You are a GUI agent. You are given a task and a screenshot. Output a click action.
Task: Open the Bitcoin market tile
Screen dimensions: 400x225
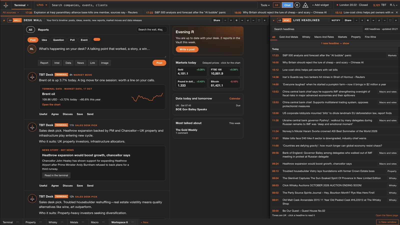(x=224, y=83)
